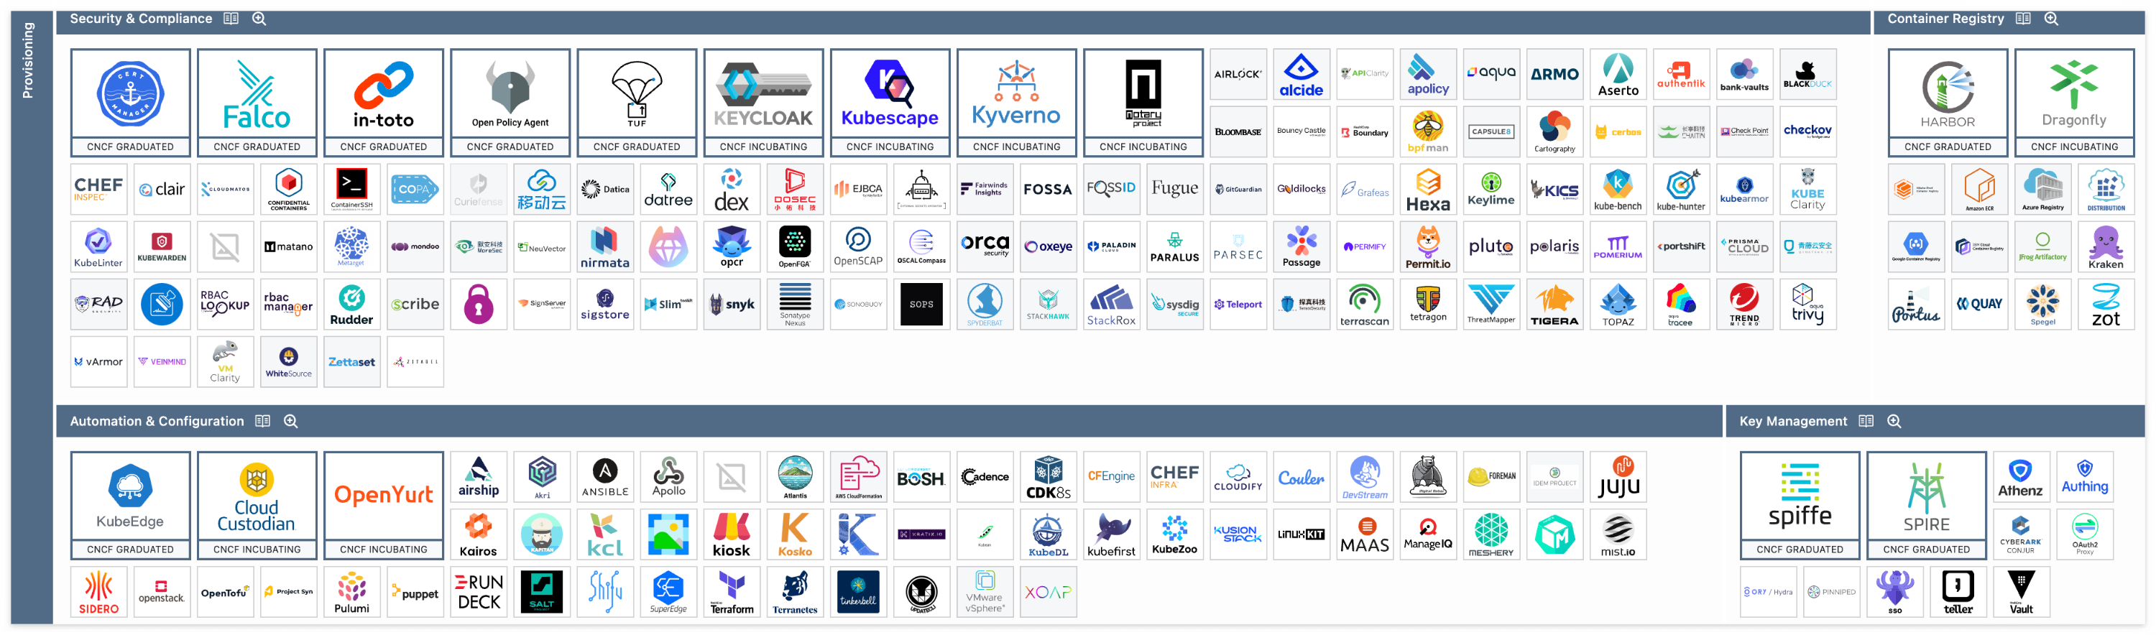Image resolution: width=2156 pixels, height=635 pixels.
Task: Open the Terraform logo tile
Action: tap(732, 591)
